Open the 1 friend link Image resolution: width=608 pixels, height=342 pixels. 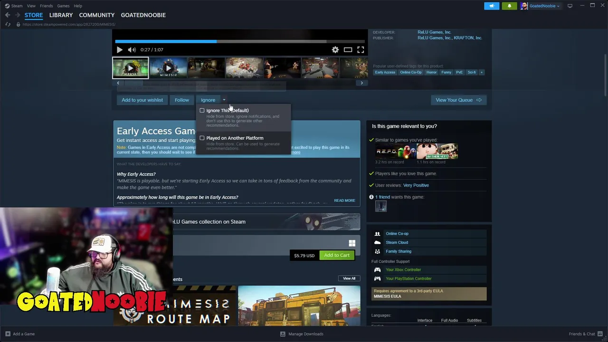tap(382, 197)
